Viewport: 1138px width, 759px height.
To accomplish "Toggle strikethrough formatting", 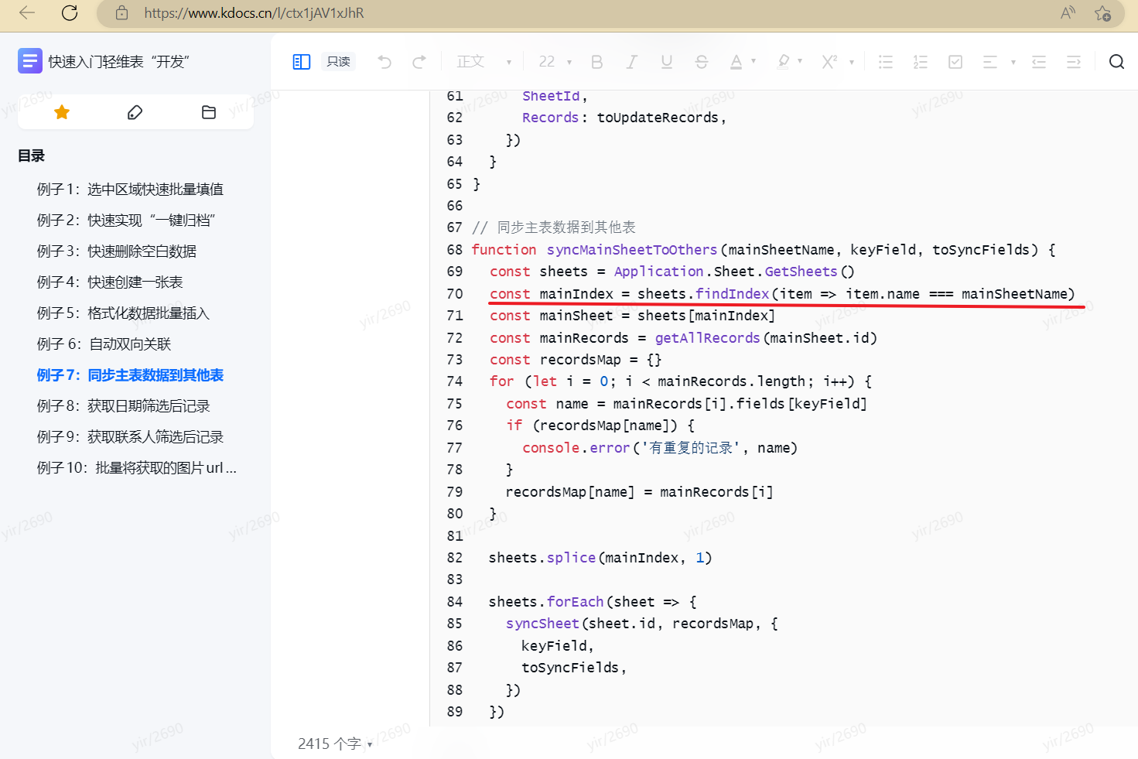I will [x=702, y=62].
